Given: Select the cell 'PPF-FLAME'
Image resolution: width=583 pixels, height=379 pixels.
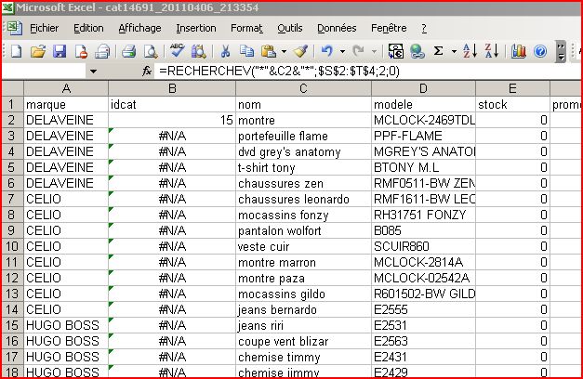Looking at the screenshot, I should [x=423, y=136].
